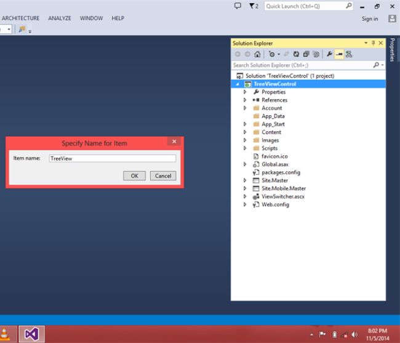Close the Solution Explorer panel

coord(381,43)
